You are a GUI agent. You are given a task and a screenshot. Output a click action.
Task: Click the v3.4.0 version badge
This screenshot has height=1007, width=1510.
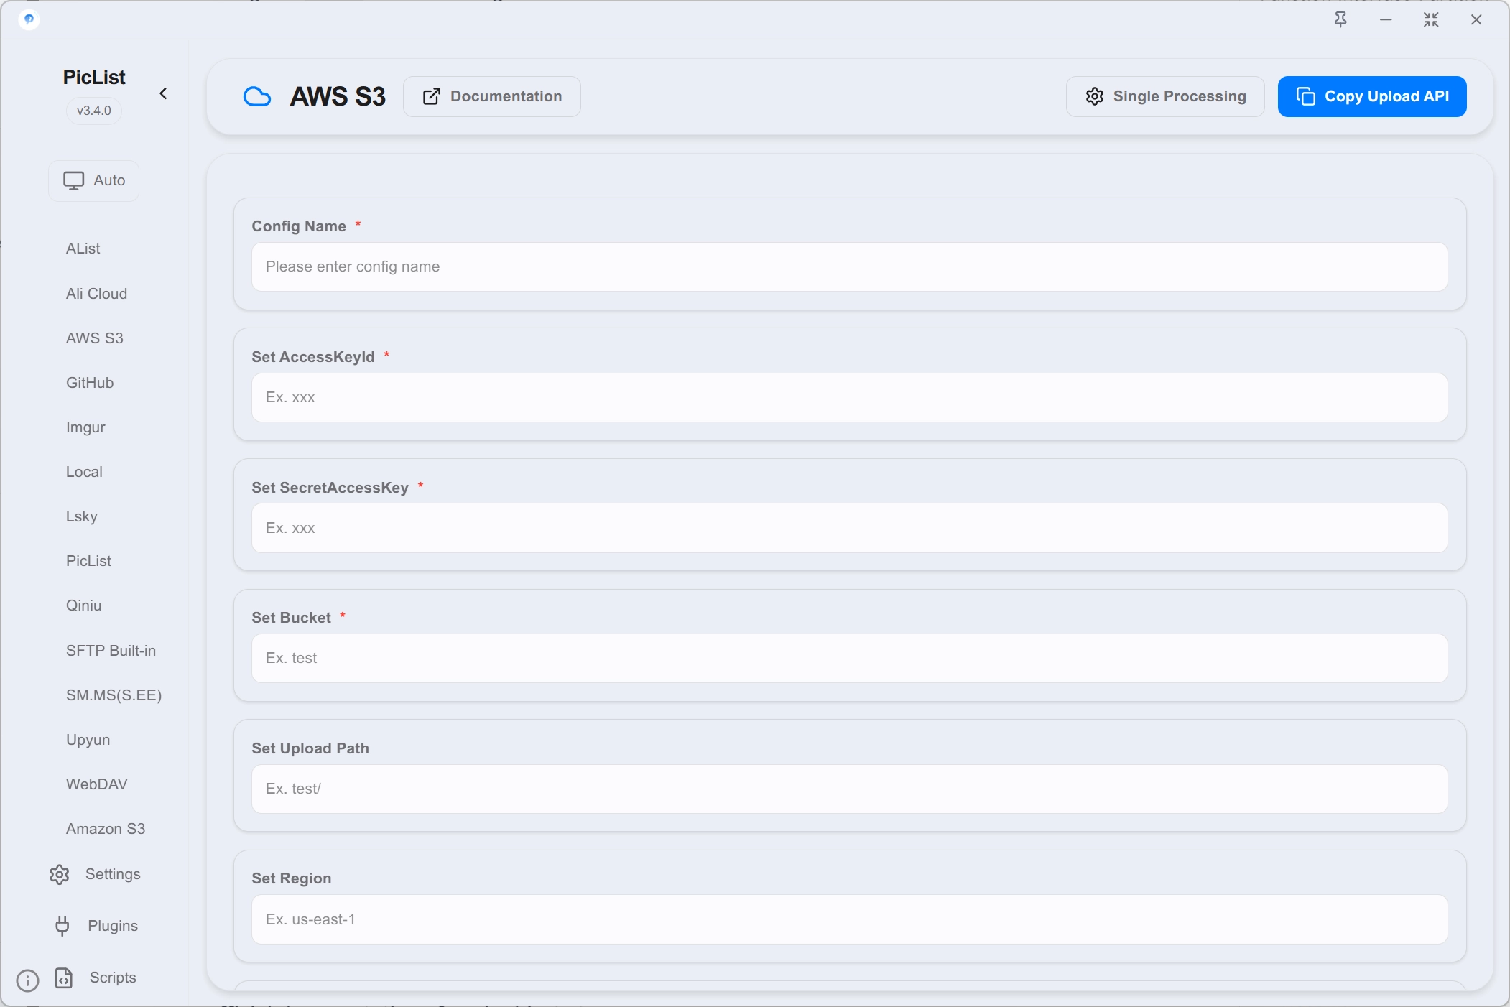(94, 111)
